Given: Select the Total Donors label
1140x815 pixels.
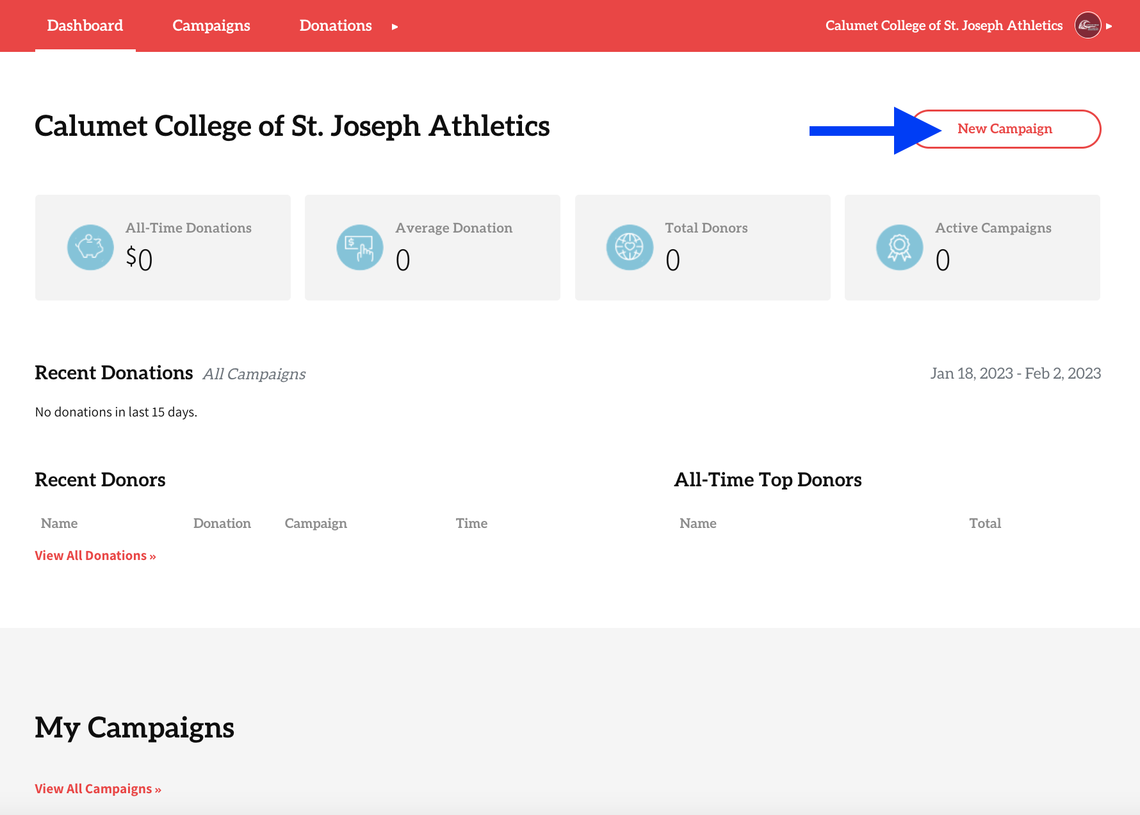Looking at the screenshot, I should (706, 228).
